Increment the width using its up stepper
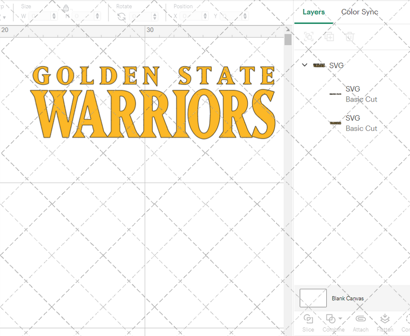This screenshot has height=336, width=410. [54, 14]
